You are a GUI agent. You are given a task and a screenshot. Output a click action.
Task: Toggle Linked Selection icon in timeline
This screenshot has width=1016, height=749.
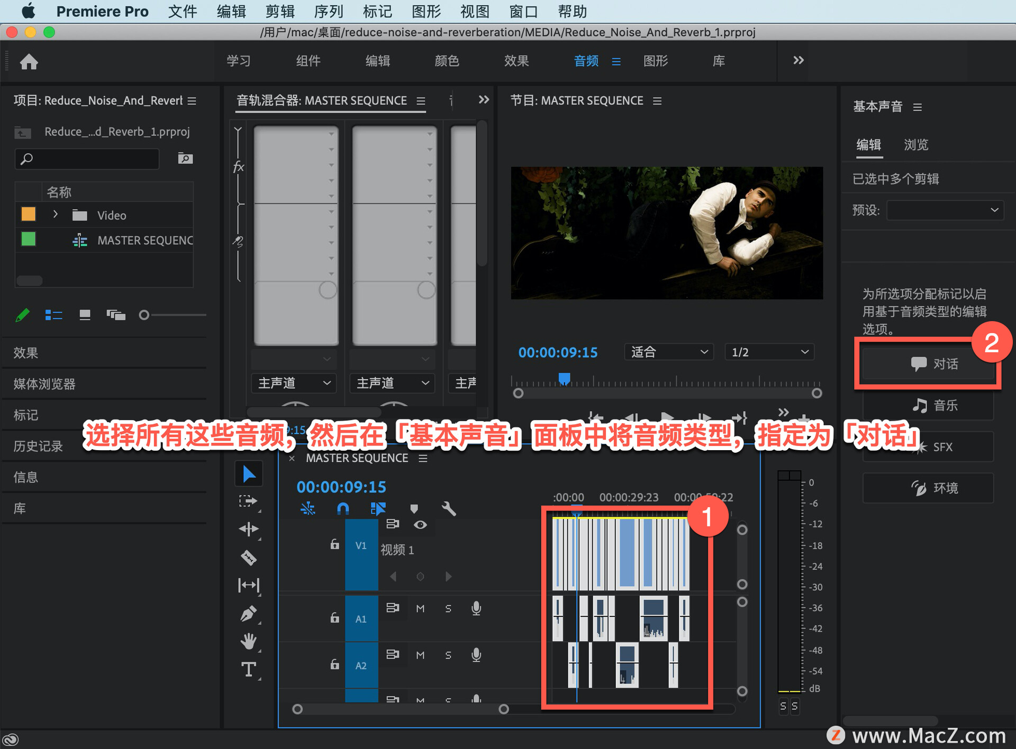(x=378, y=509)
